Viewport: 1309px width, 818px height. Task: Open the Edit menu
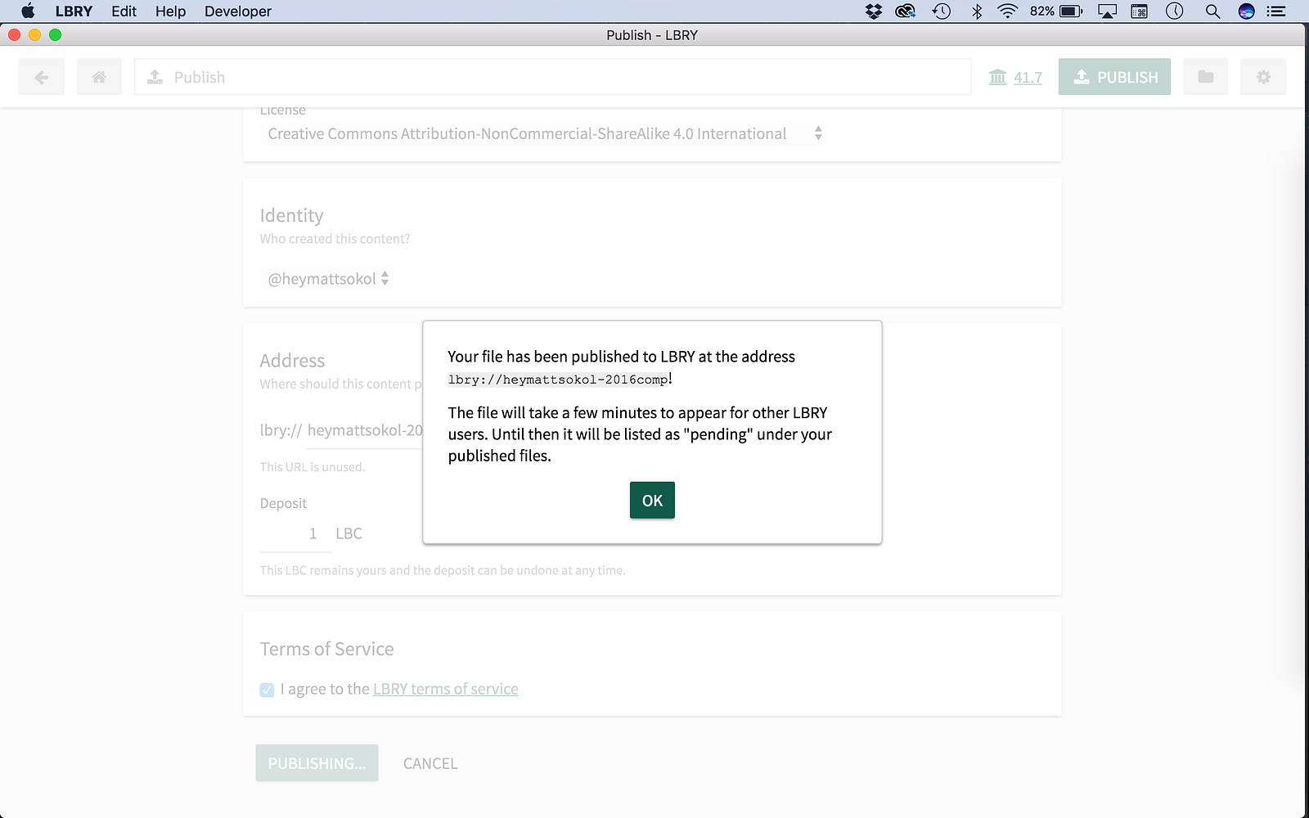124,11
